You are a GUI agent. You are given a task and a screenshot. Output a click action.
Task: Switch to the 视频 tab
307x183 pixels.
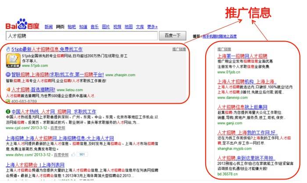pyautogui.click(x=117, y=27)
